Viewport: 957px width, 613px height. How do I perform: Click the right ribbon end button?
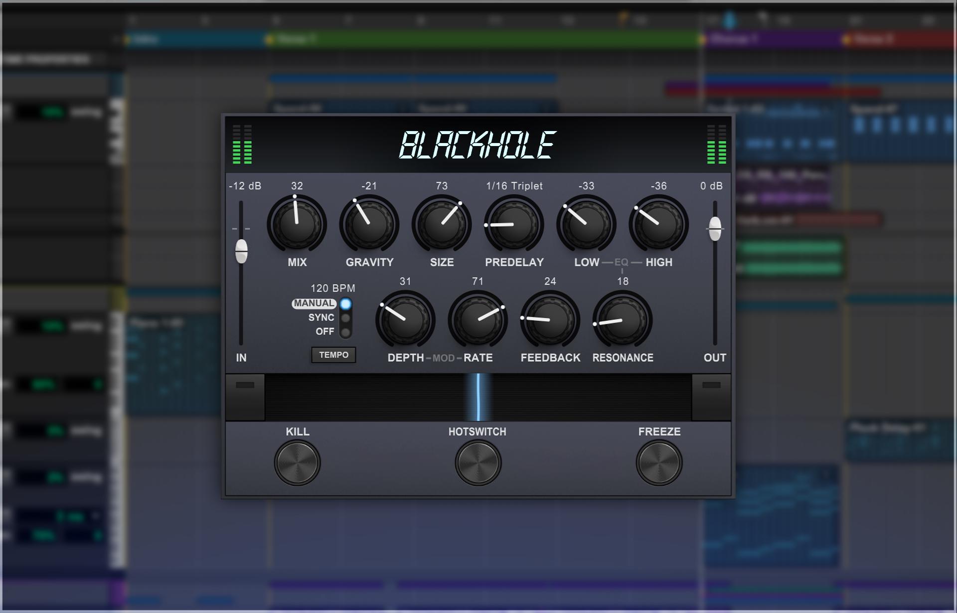point(711,397)
